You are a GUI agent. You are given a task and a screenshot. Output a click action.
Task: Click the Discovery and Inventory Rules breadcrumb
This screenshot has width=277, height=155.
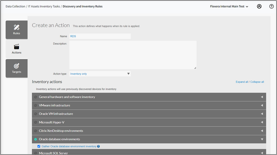coord(83,6)
